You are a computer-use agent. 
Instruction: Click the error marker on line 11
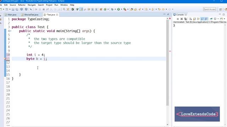point(5,59)
